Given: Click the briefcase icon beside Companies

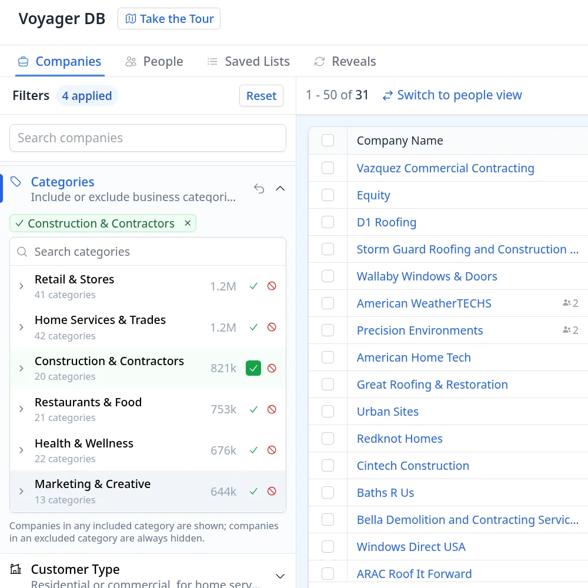Looking at the screenshot, I should (x=24, y=62).
